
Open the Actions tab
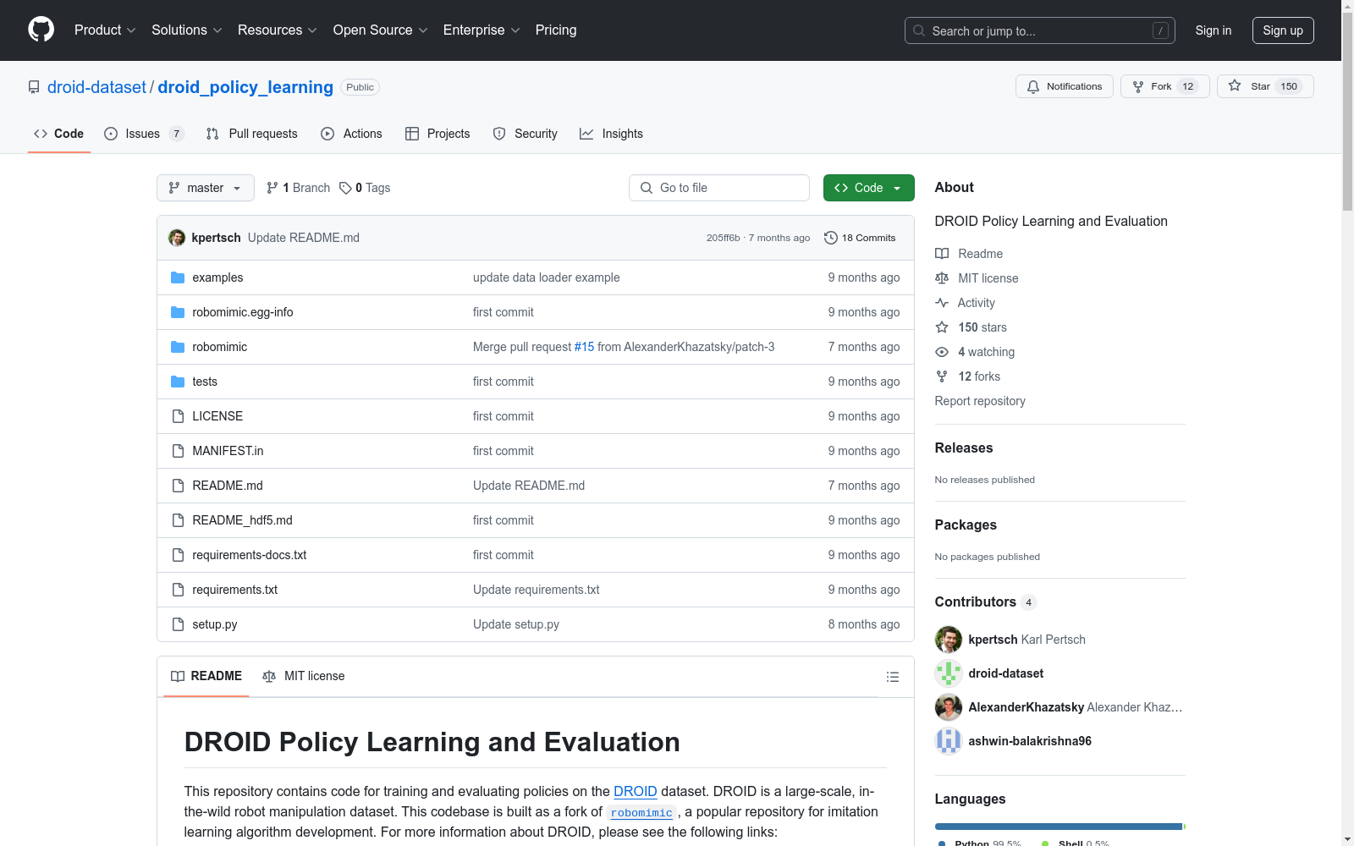click(352, 134)
